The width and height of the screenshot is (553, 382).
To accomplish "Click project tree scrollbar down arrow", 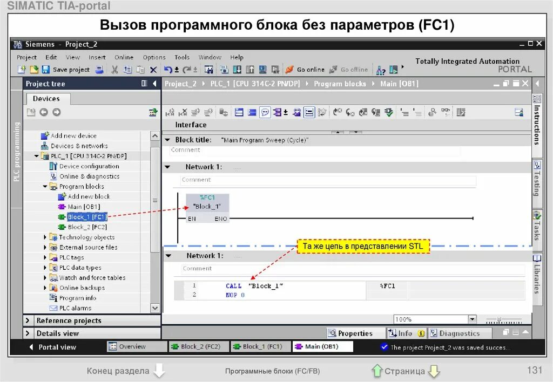I will [155, 308].
